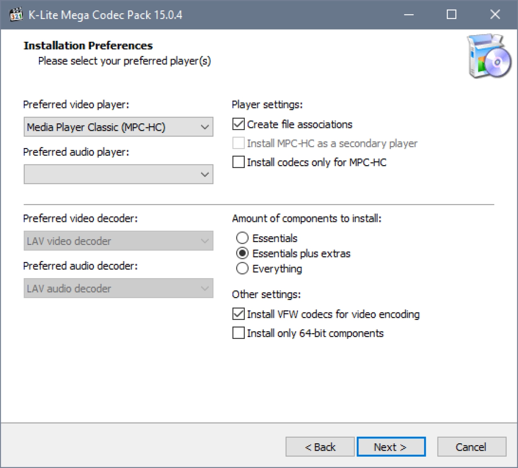This screenshot has width=518, height=468.
Task: Click Amount of components to install label
Action: click(307, 219)
